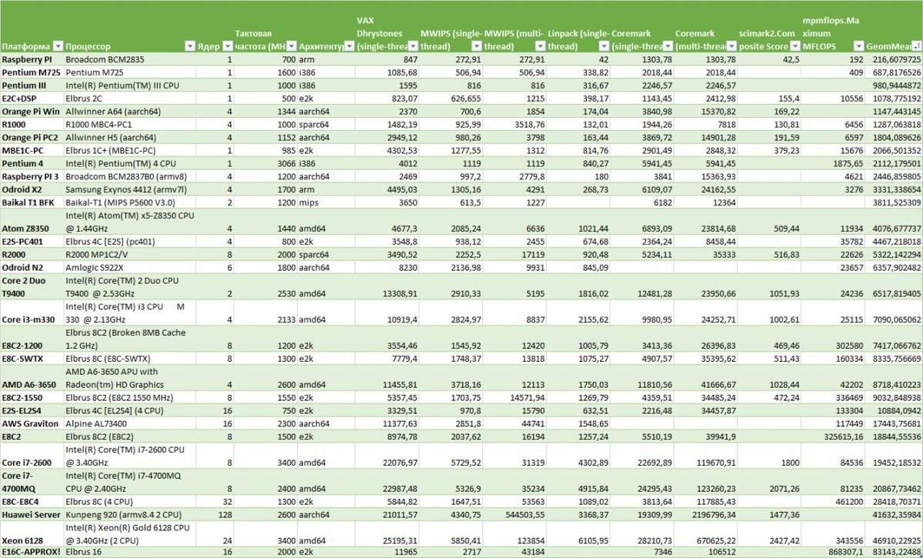Open the Тактовая частота filter dropdown
This screenshot has width=923, height=558.
pyautogui.click(x=291, y=47)
